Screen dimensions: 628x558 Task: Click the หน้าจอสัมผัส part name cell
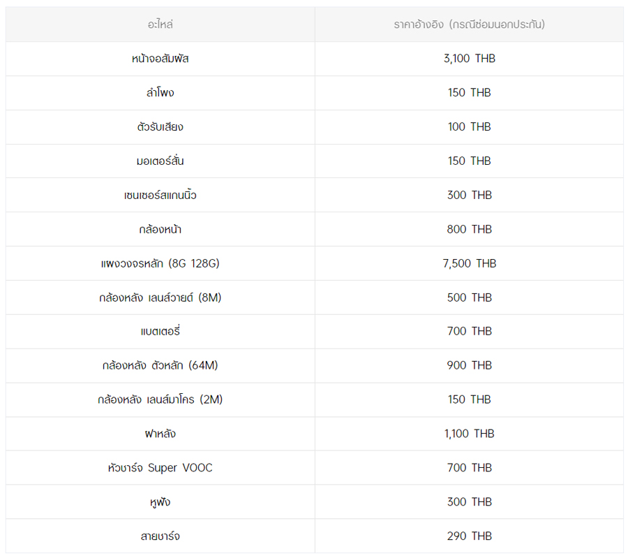click(x=160, y=59)
